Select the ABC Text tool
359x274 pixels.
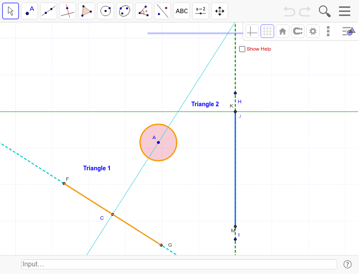pyautogui.click(x=182, y=11)
